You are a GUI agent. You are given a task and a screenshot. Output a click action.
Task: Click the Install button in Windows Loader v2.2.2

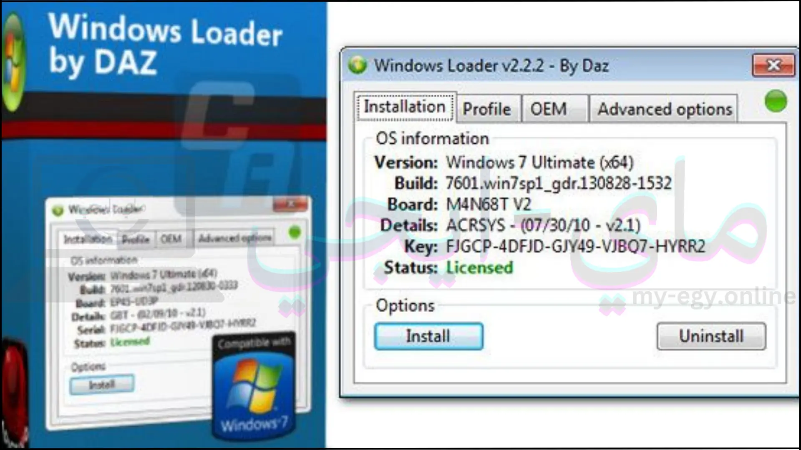pos(429,336)
